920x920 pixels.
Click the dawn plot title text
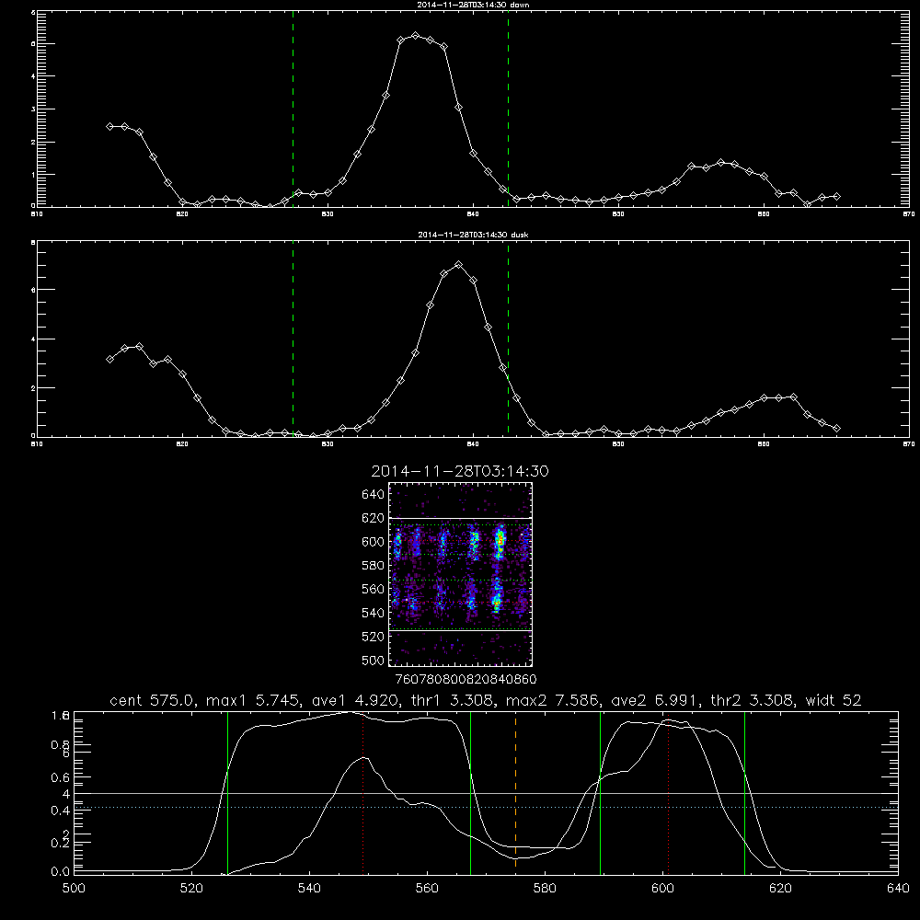[473, 5]
